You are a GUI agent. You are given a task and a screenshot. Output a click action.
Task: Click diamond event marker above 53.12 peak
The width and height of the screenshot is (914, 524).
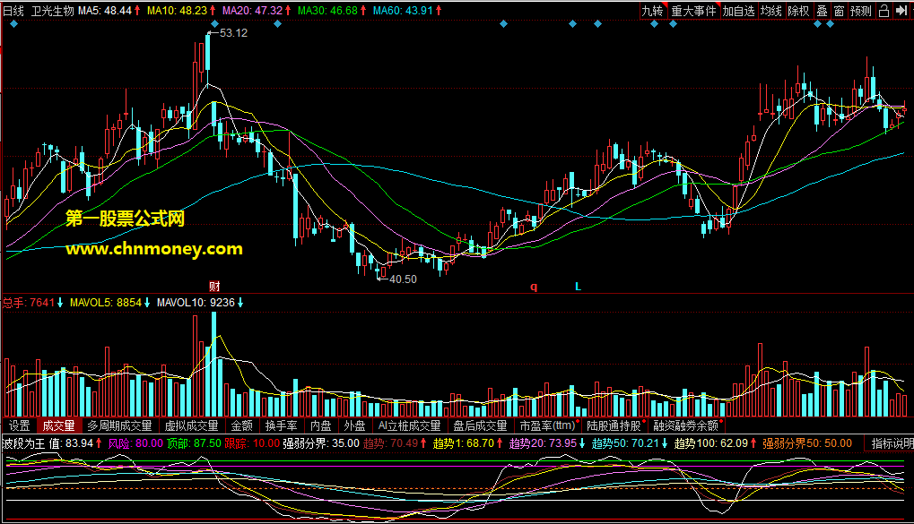pos(214,24)
